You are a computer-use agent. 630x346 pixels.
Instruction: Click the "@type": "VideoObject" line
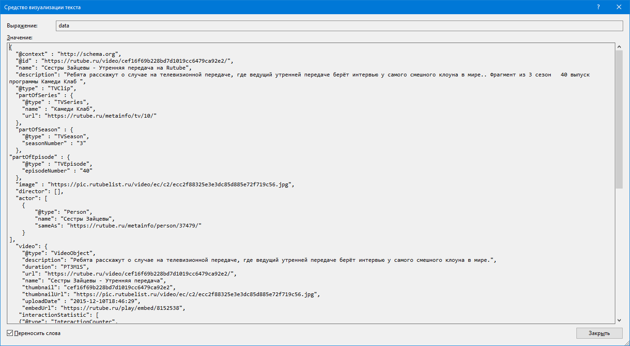pyautogui.click(x=59, y=253)
